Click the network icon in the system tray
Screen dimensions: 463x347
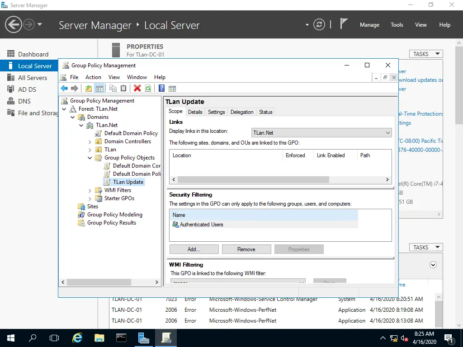coord(394,338)
